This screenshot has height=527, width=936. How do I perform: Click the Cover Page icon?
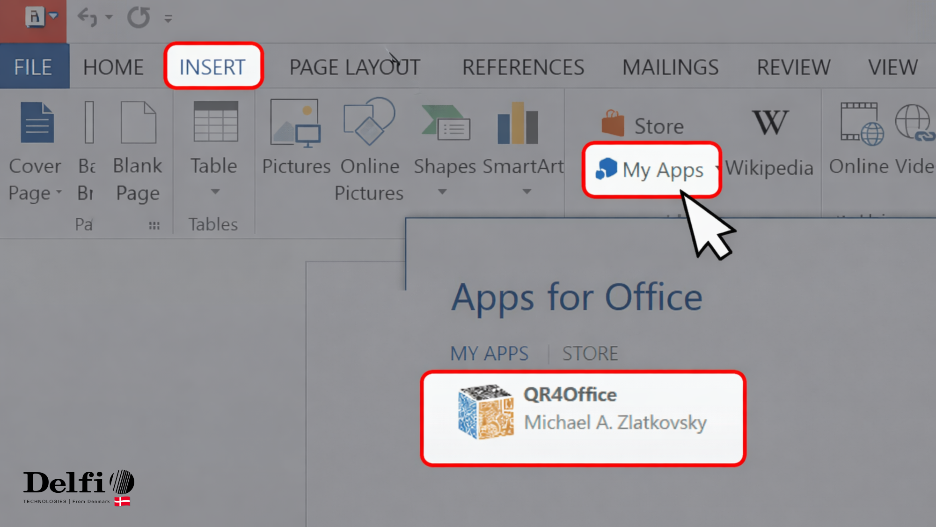tap(37, 123)
